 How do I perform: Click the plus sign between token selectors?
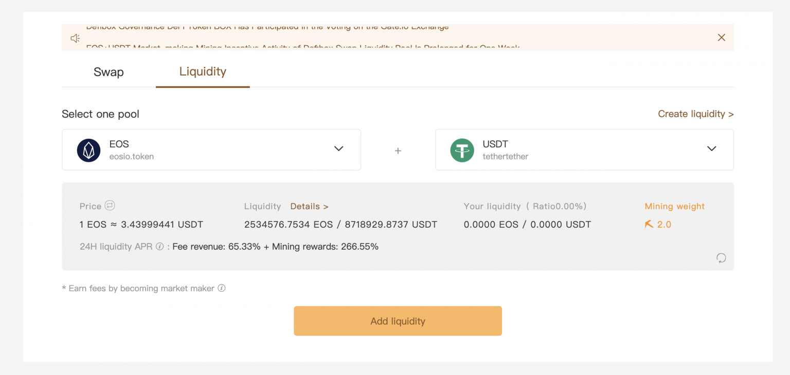click(398, 151)
